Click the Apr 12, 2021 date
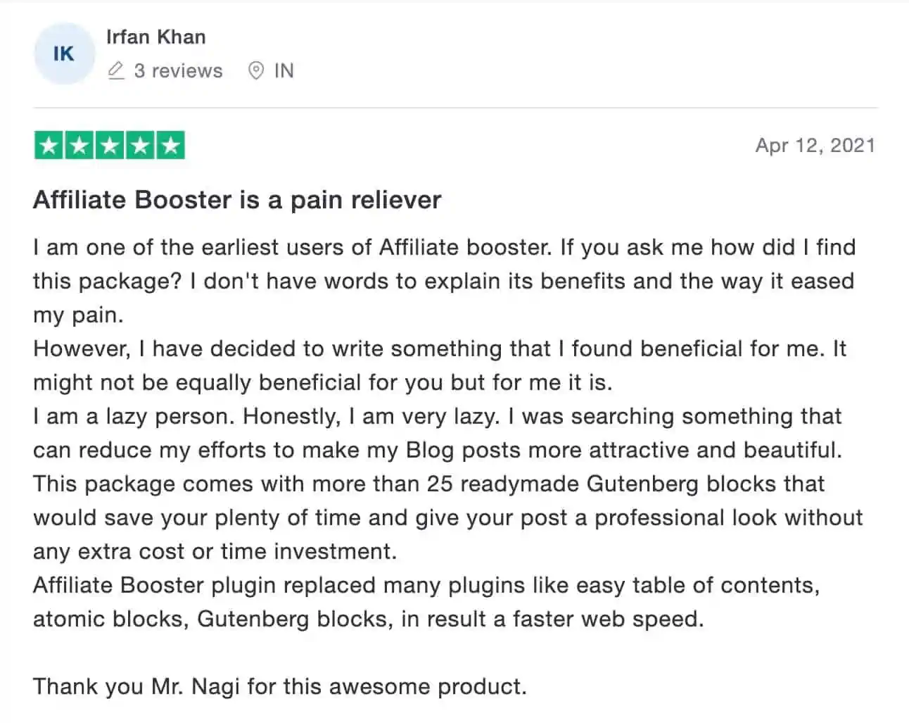This screenshot has width=909, height=723. 815,146
